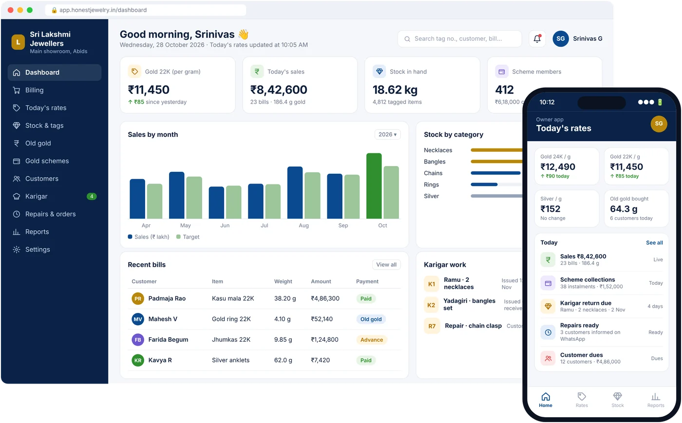Open Stock & tags in sidebar

click(x=55, y=126)
